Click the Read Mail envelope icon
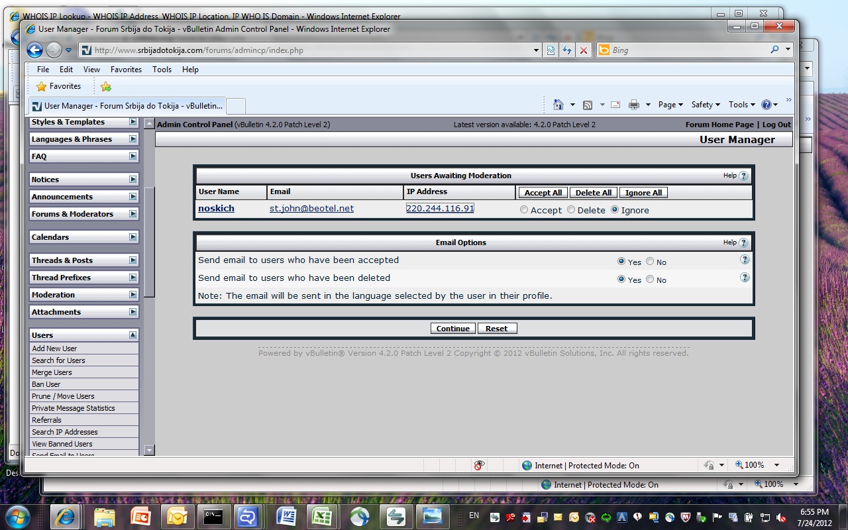This screenshot has width=848, height=530. pos(615,105)
